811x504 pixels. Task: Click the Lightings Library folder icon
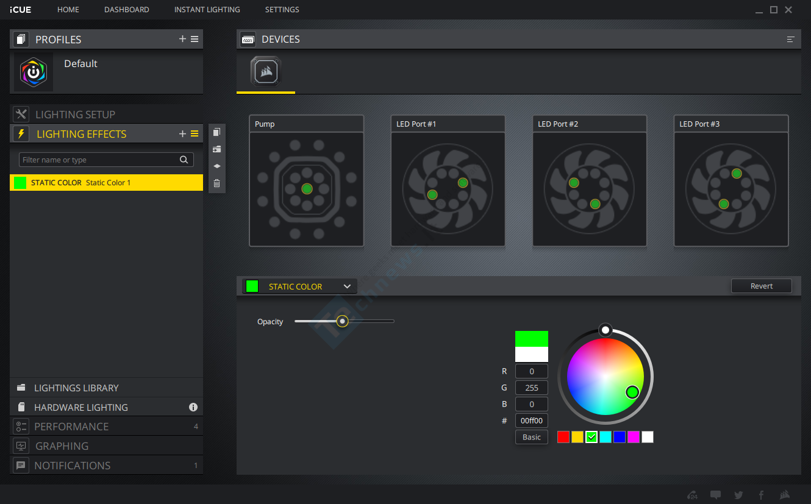tap(21, 388)
